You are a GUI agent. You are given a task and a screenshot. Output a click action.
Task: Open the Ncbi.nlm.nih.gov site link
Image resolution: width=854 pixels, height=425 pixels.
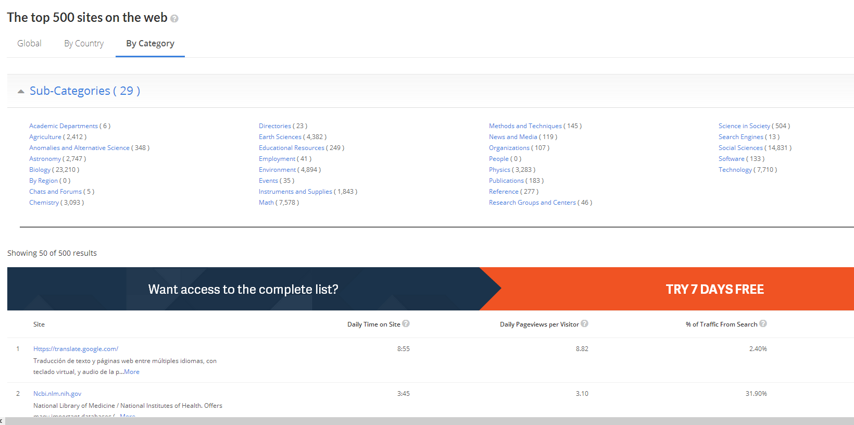pos(57,394)
